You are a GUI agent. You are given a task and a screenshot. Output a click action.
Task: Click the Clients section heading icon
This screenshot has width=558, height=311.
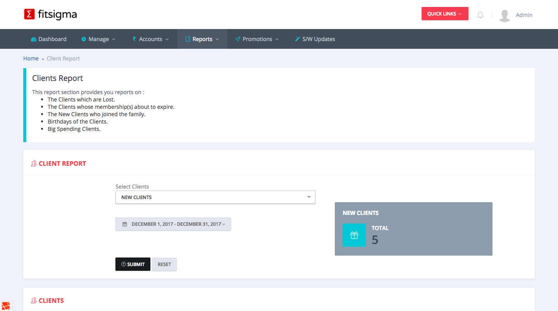point(34,301)
